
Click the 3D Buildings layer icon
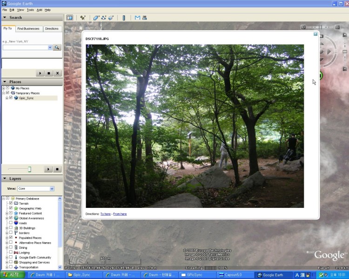[16, 228]
